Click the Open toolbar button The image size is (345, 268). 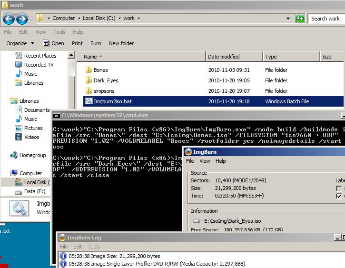(53, 43)
